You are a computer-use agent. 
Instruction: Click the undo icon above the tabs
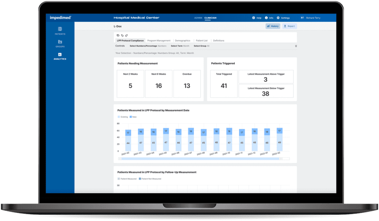tap(122, 36)
